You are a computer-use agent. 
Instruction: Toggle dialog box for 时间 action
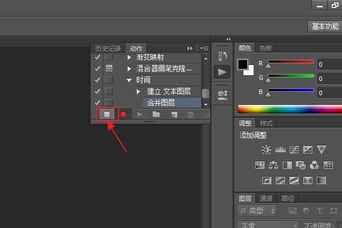point(109,80)
